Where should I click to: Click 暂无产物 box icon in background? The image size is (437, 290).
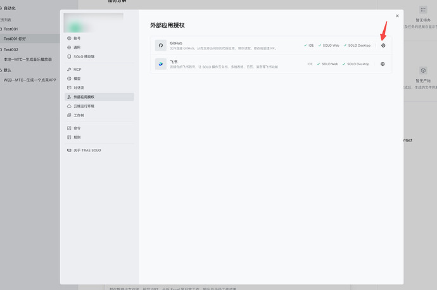pyautogui.click(x=423, y=70)
